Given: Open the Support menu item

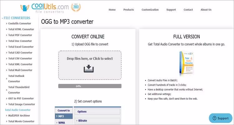Looking at the screenshot, I should [x=171, y=10].
